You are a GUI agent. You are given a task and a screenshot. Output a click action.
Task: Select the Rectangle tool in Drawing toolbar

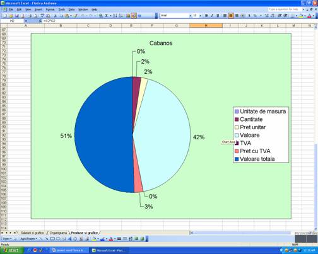52,239
